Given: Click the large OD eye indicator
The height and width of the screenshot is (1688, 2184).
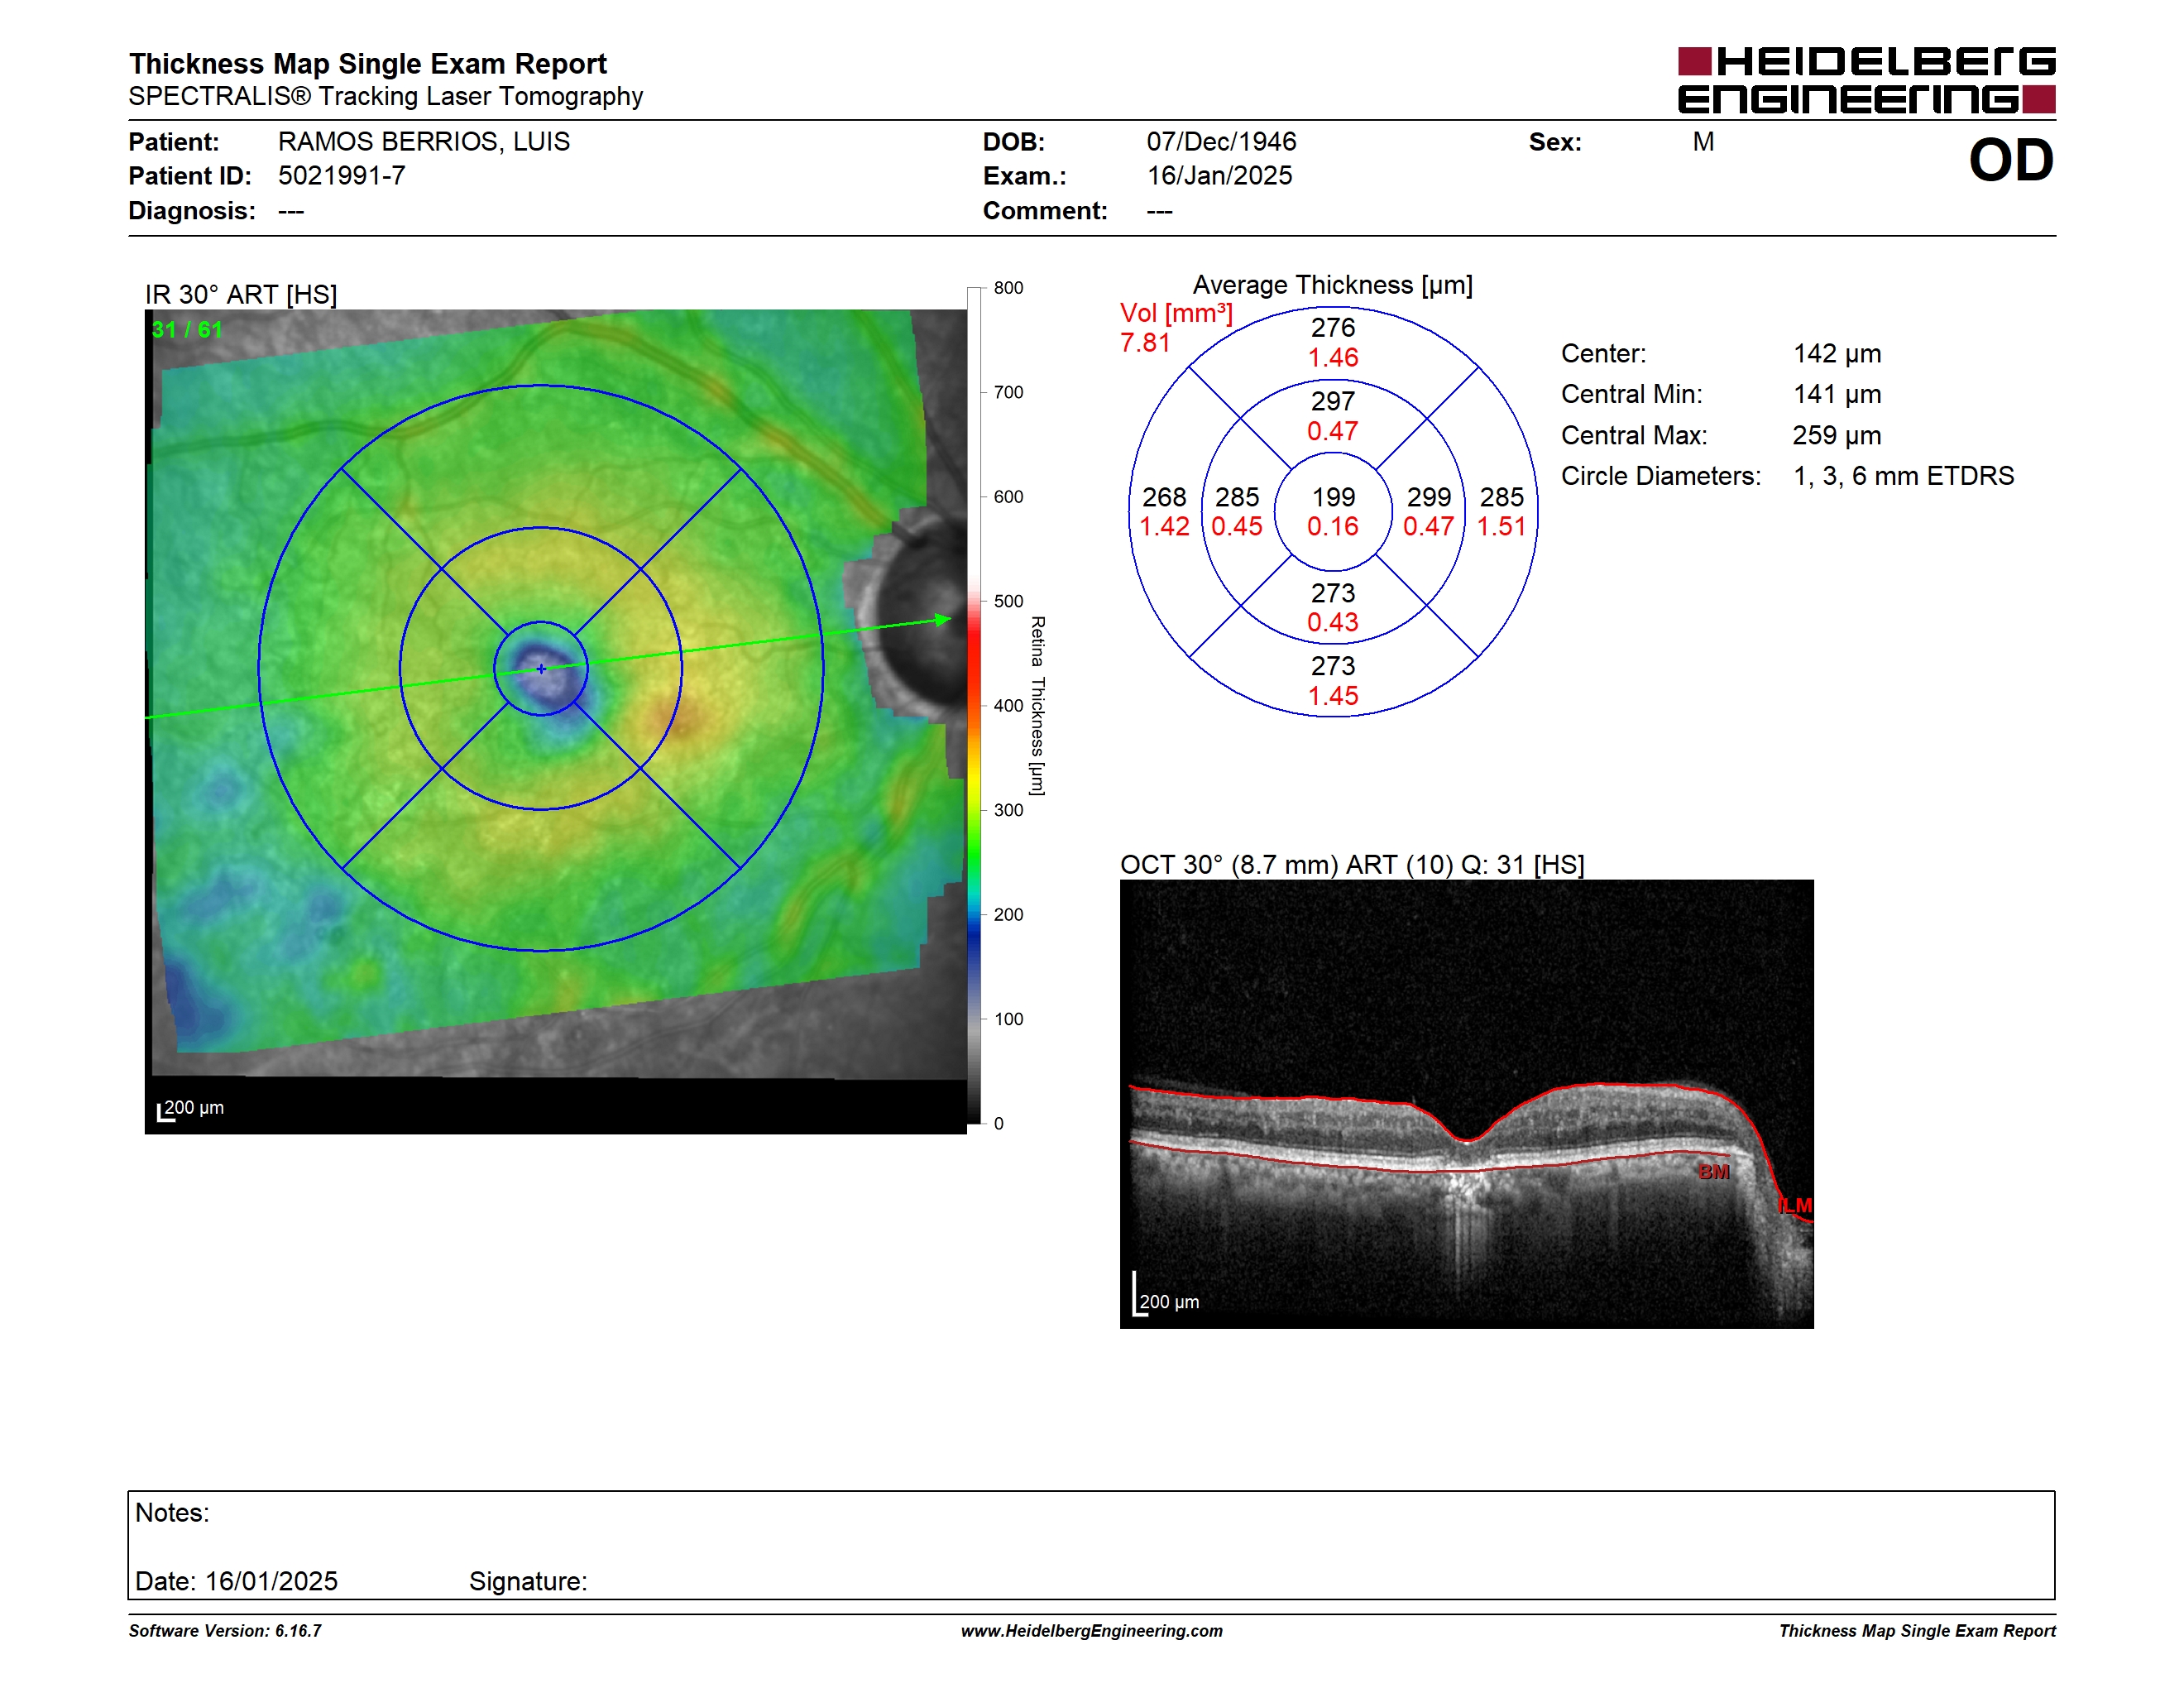Looking at the screenshot, I should pyautogui.click(x=2011, y=160).
